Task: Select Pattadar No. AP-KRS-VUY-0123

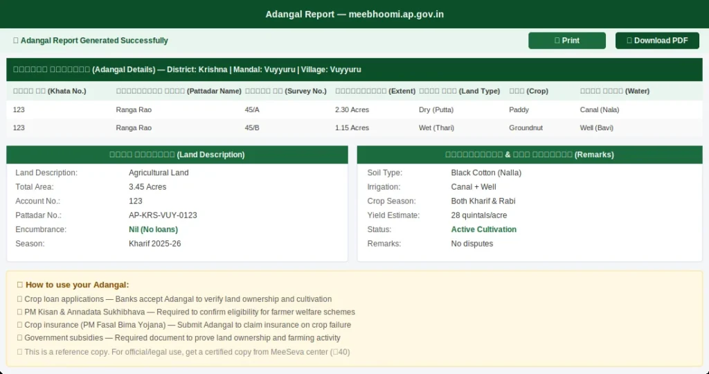Action: click(x=163, y=215)
